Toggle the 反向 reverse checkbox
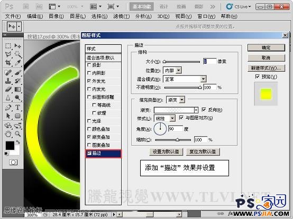293x219 pixels. pyautogui.click(x=204, y=110)
